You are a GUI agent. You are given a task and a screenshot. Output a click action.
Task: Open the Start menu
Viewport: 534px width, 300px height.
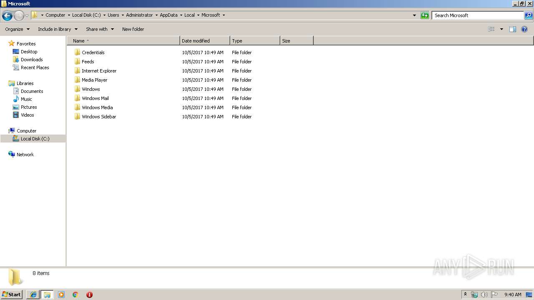pos(11,295)
